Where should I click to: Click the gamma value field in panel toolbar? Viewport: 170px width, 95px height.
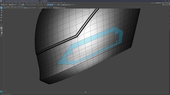tap(52, 8)
